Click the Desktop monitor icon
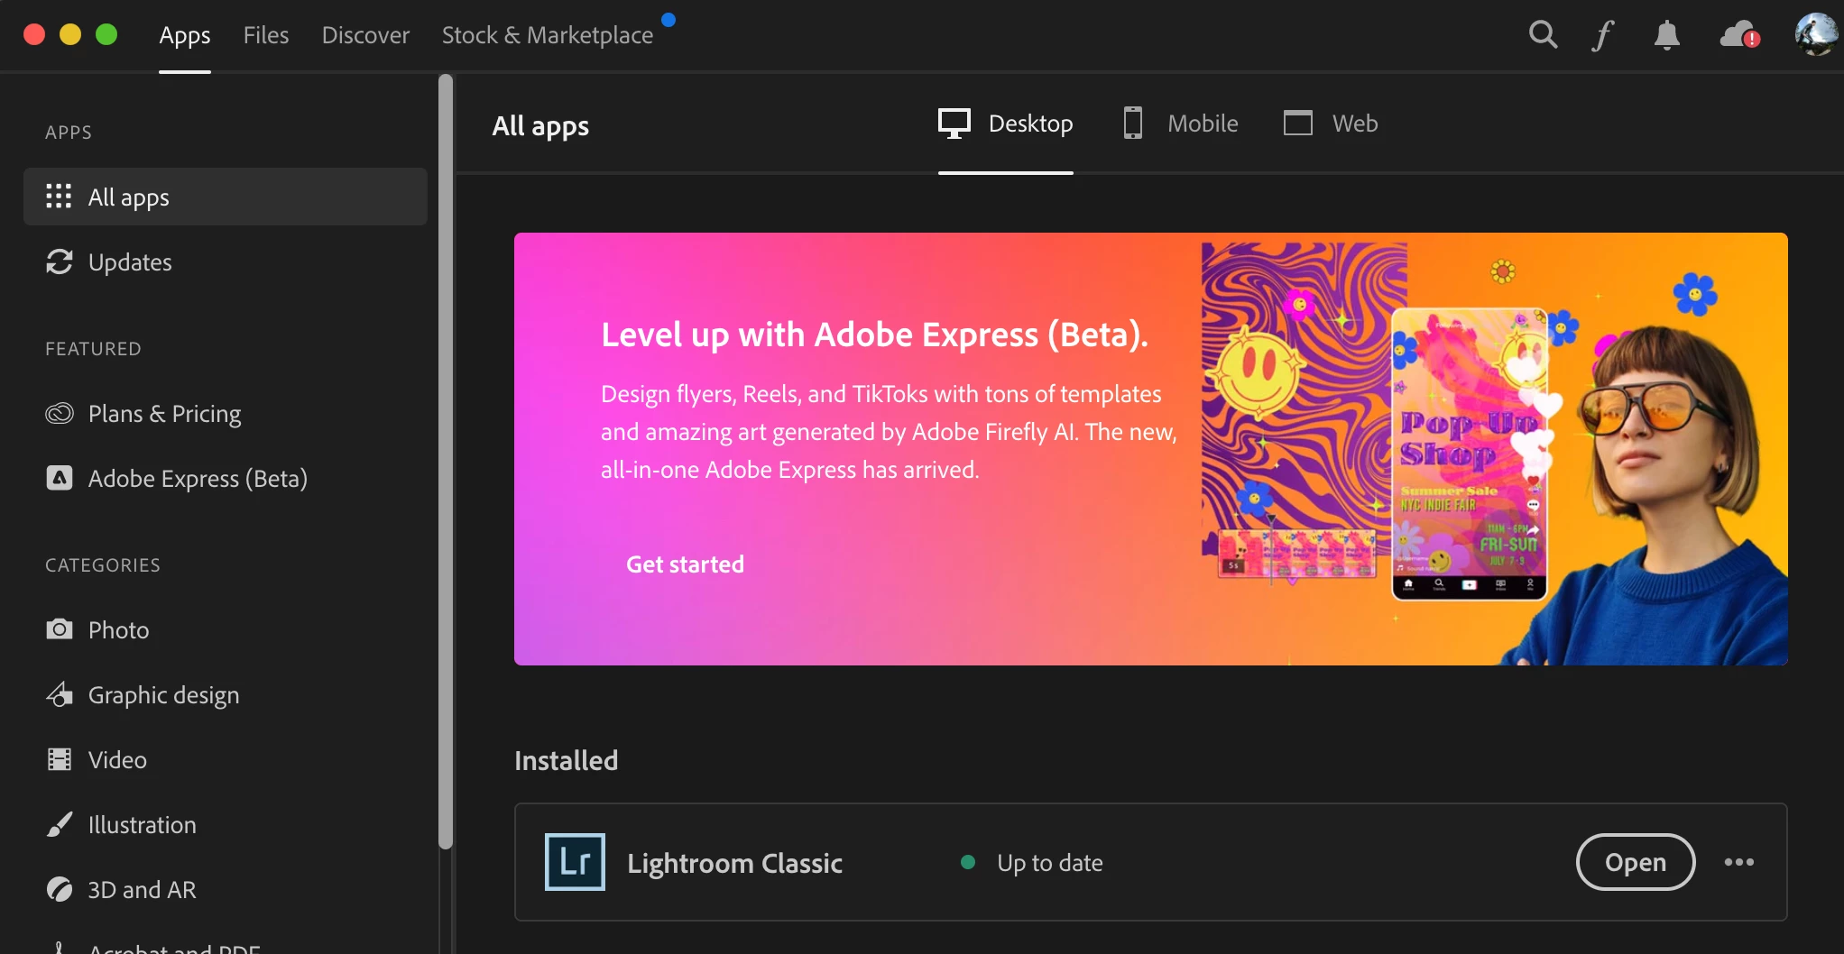Image resolution: width=1844 pixels, height=954 pixels. click(x=954, y=124)
